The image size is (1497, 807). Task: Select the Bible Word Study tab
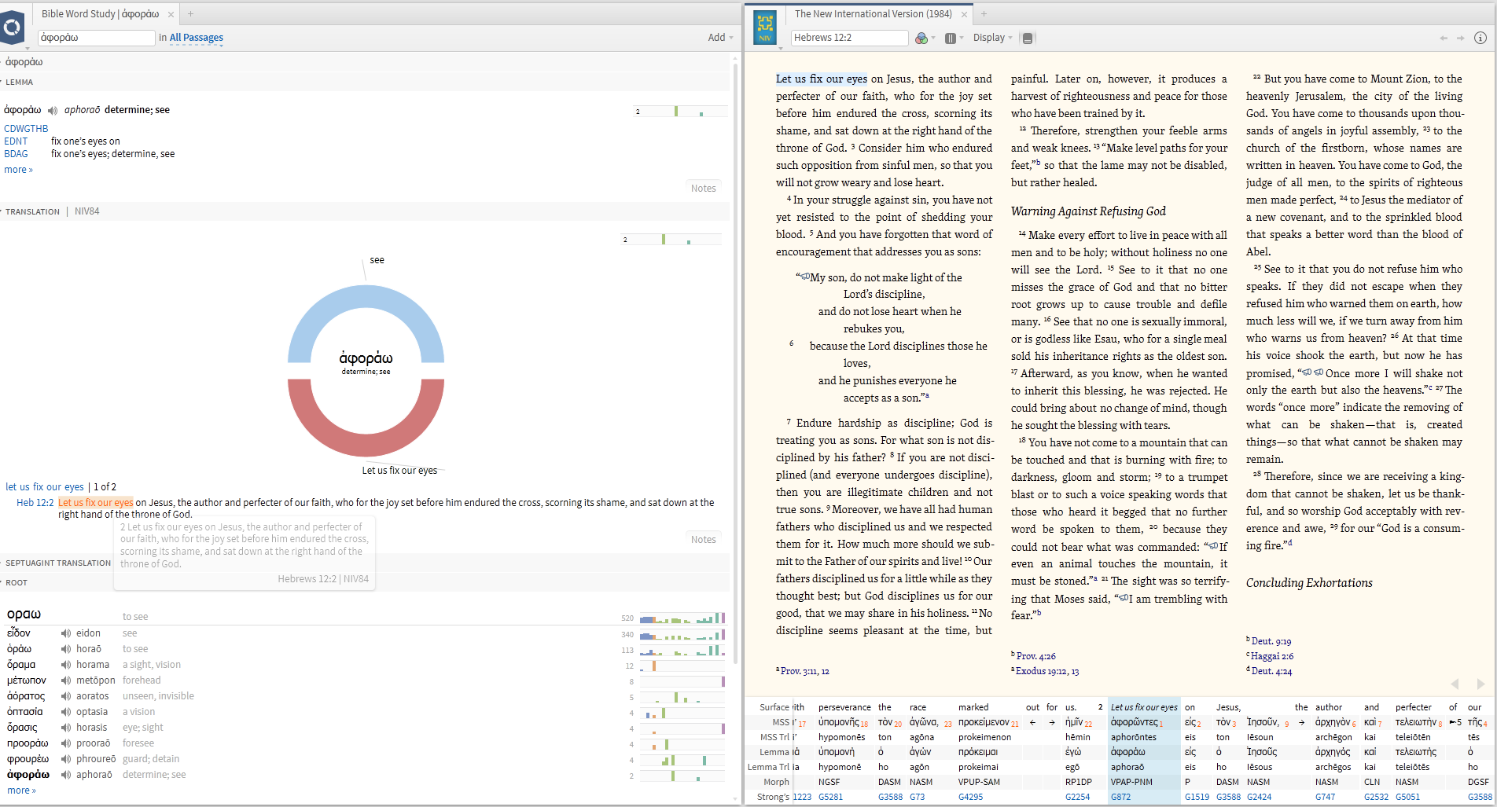coord(100,14)
